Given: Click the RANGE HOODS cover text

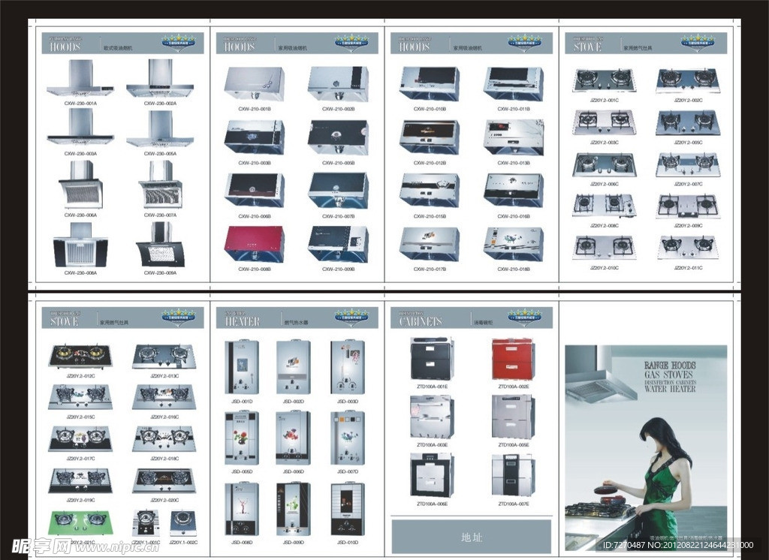Looking at the screenshot, I should point(670,365).
